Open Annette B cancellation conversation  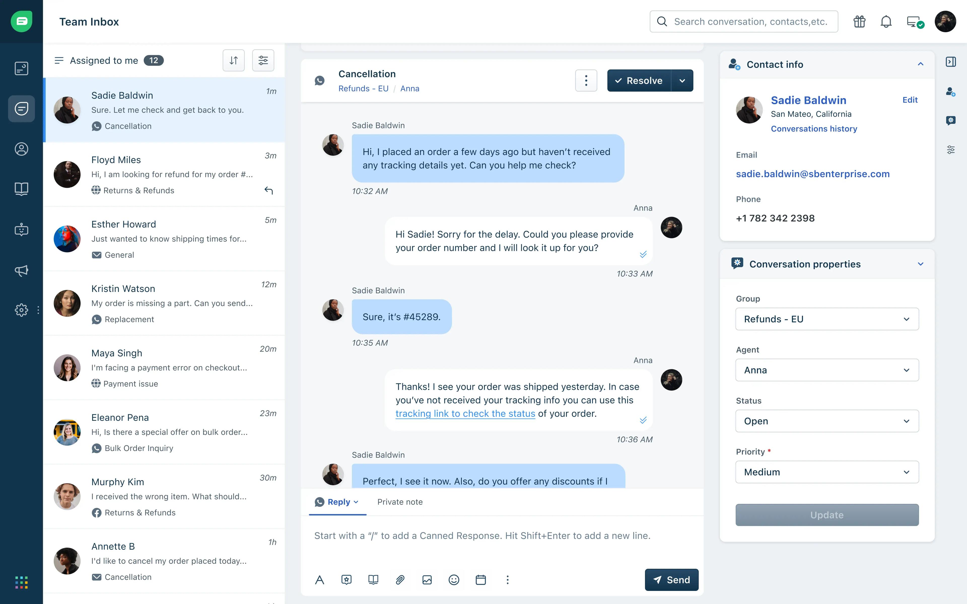point(164,561)
